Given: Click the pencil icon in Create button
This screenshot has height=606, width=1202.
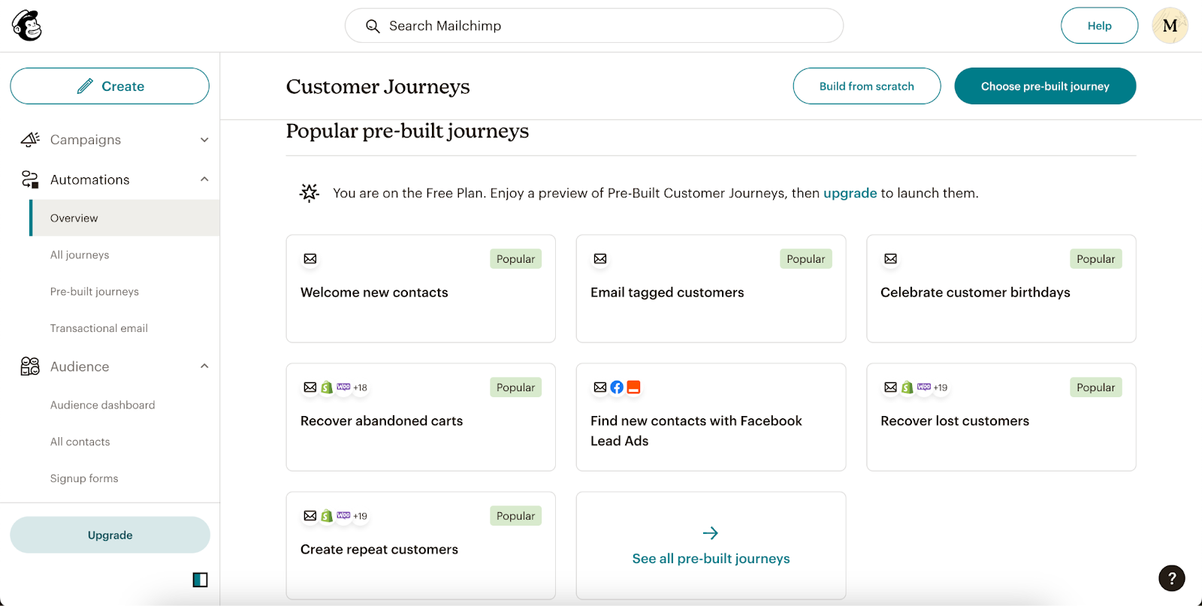Looking at the screenshot, I should [85, 86].
